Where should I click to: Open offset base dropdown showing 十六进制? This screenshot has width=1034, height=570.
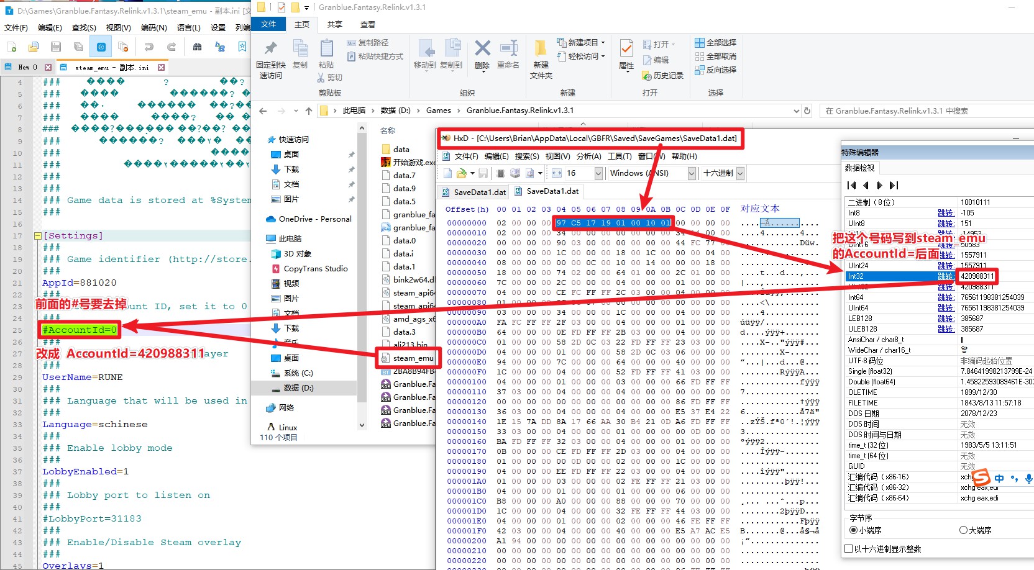click(740, 173)
